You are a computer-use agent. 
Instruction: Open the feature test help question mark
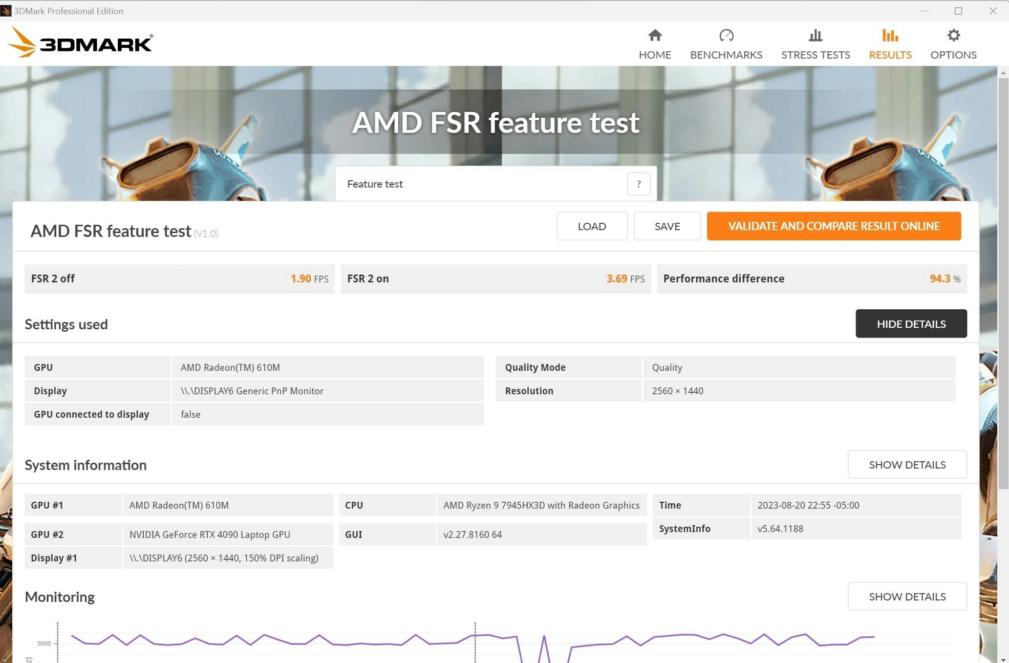(638, 184)
